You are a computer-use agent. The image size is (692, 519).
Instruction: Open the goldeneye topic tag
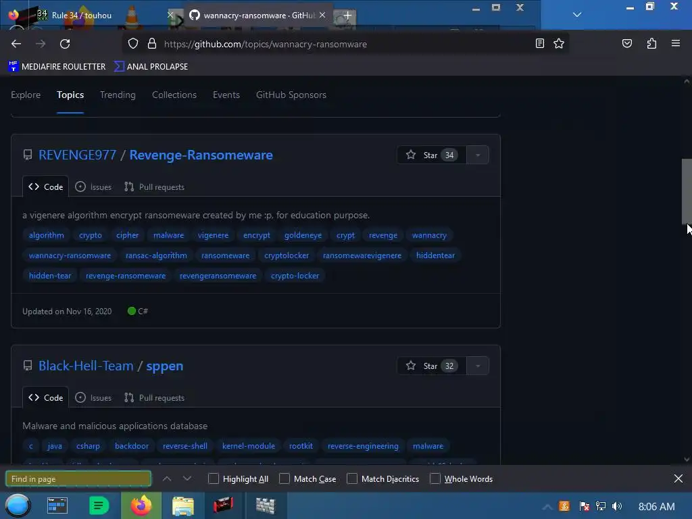point(303,235)
